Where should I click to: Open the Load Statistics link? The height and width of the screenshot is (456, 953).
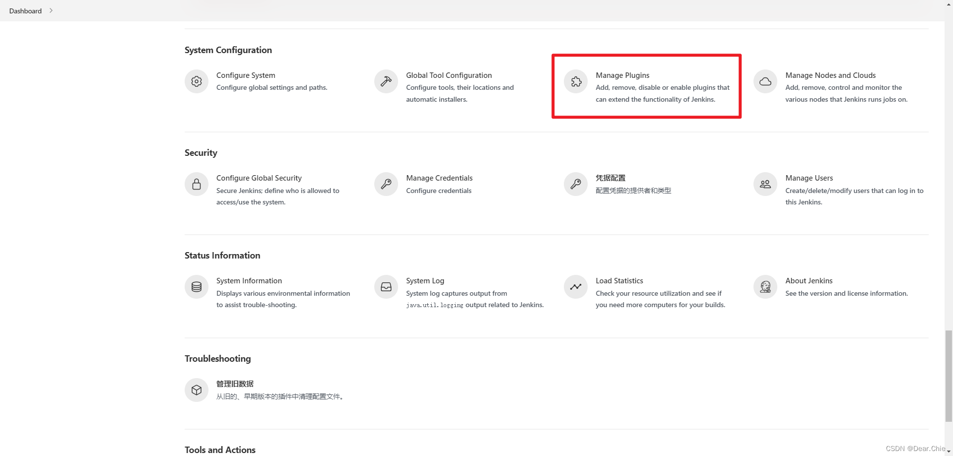(x=619, y=281)
